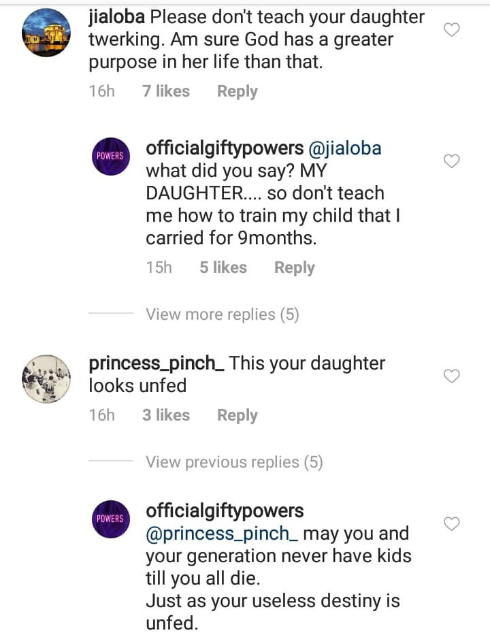View the 5 likes on officialgiftypowers' reply
The width and height of the screenshot is (490, 635).
tap(223, 267)
